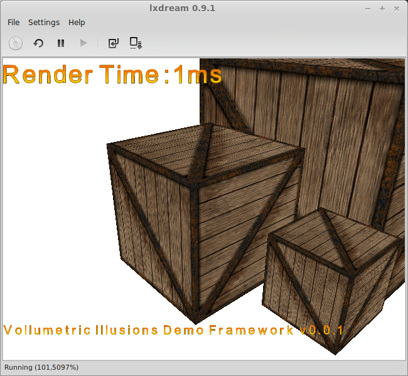
Task: Open the Help menu
Action: click(x=77, y=22)
